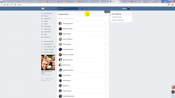The image size is (175, 98).
Task: Click Марина Новикова's avatar
Action: 60,70
